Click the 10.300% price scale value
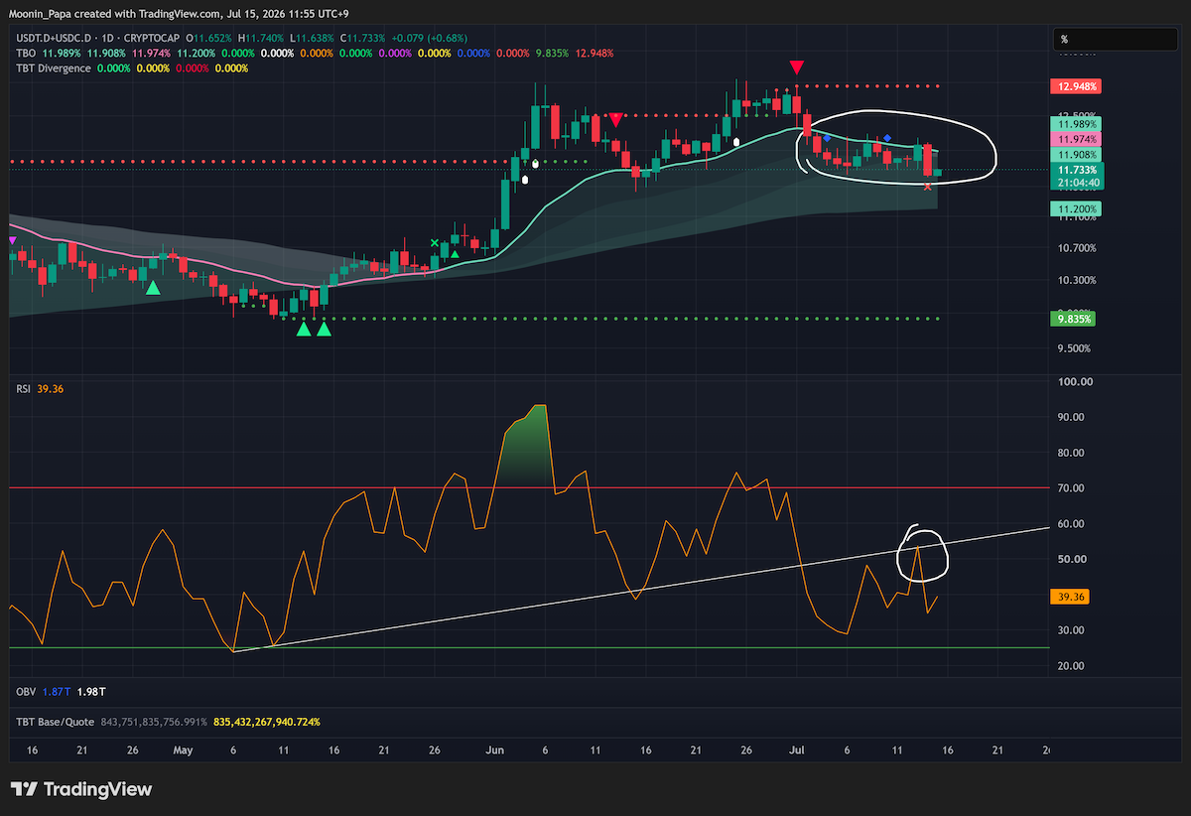The width and height of the screenshot is (1191, 816). click(1076, 281)
